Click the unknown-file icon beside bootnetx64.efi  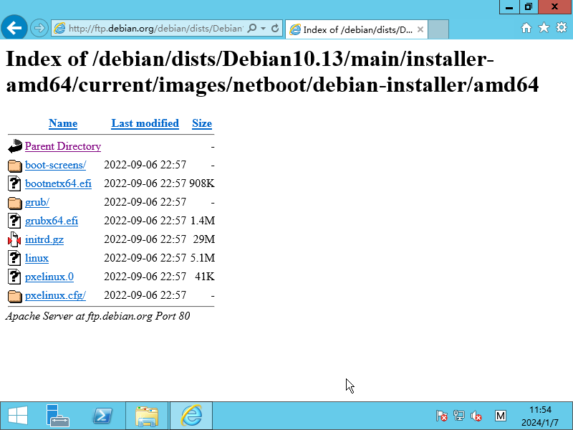pyautogui.click(x=14, y=183)
